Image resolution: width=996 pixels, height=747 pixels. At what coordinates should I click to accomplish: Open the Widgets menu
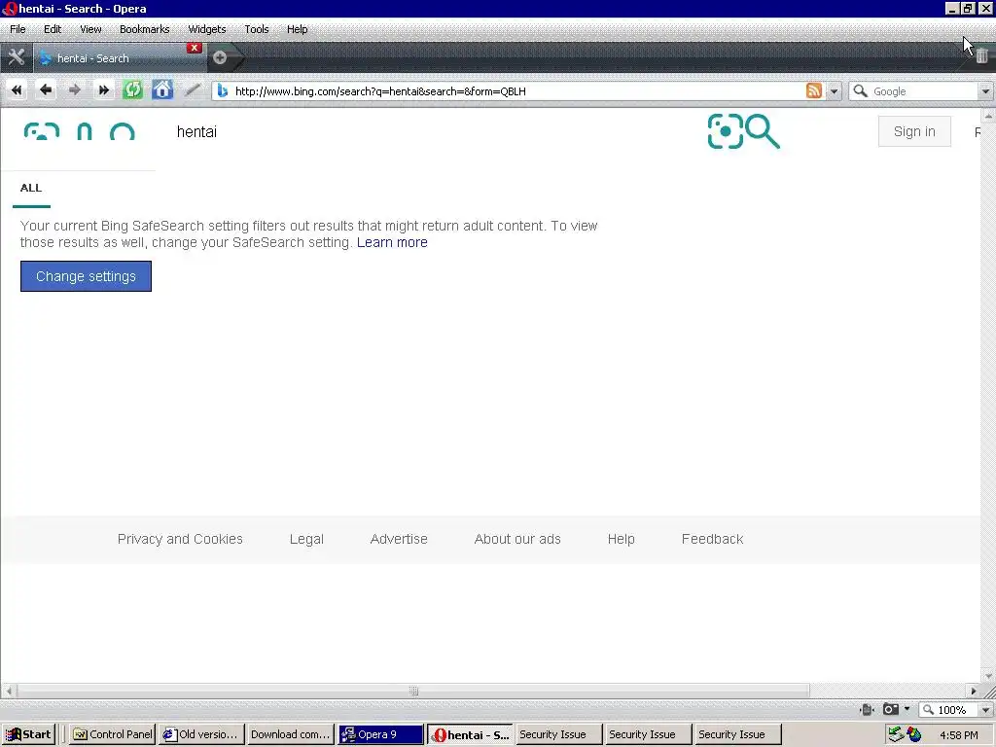[x=206, y=29]
